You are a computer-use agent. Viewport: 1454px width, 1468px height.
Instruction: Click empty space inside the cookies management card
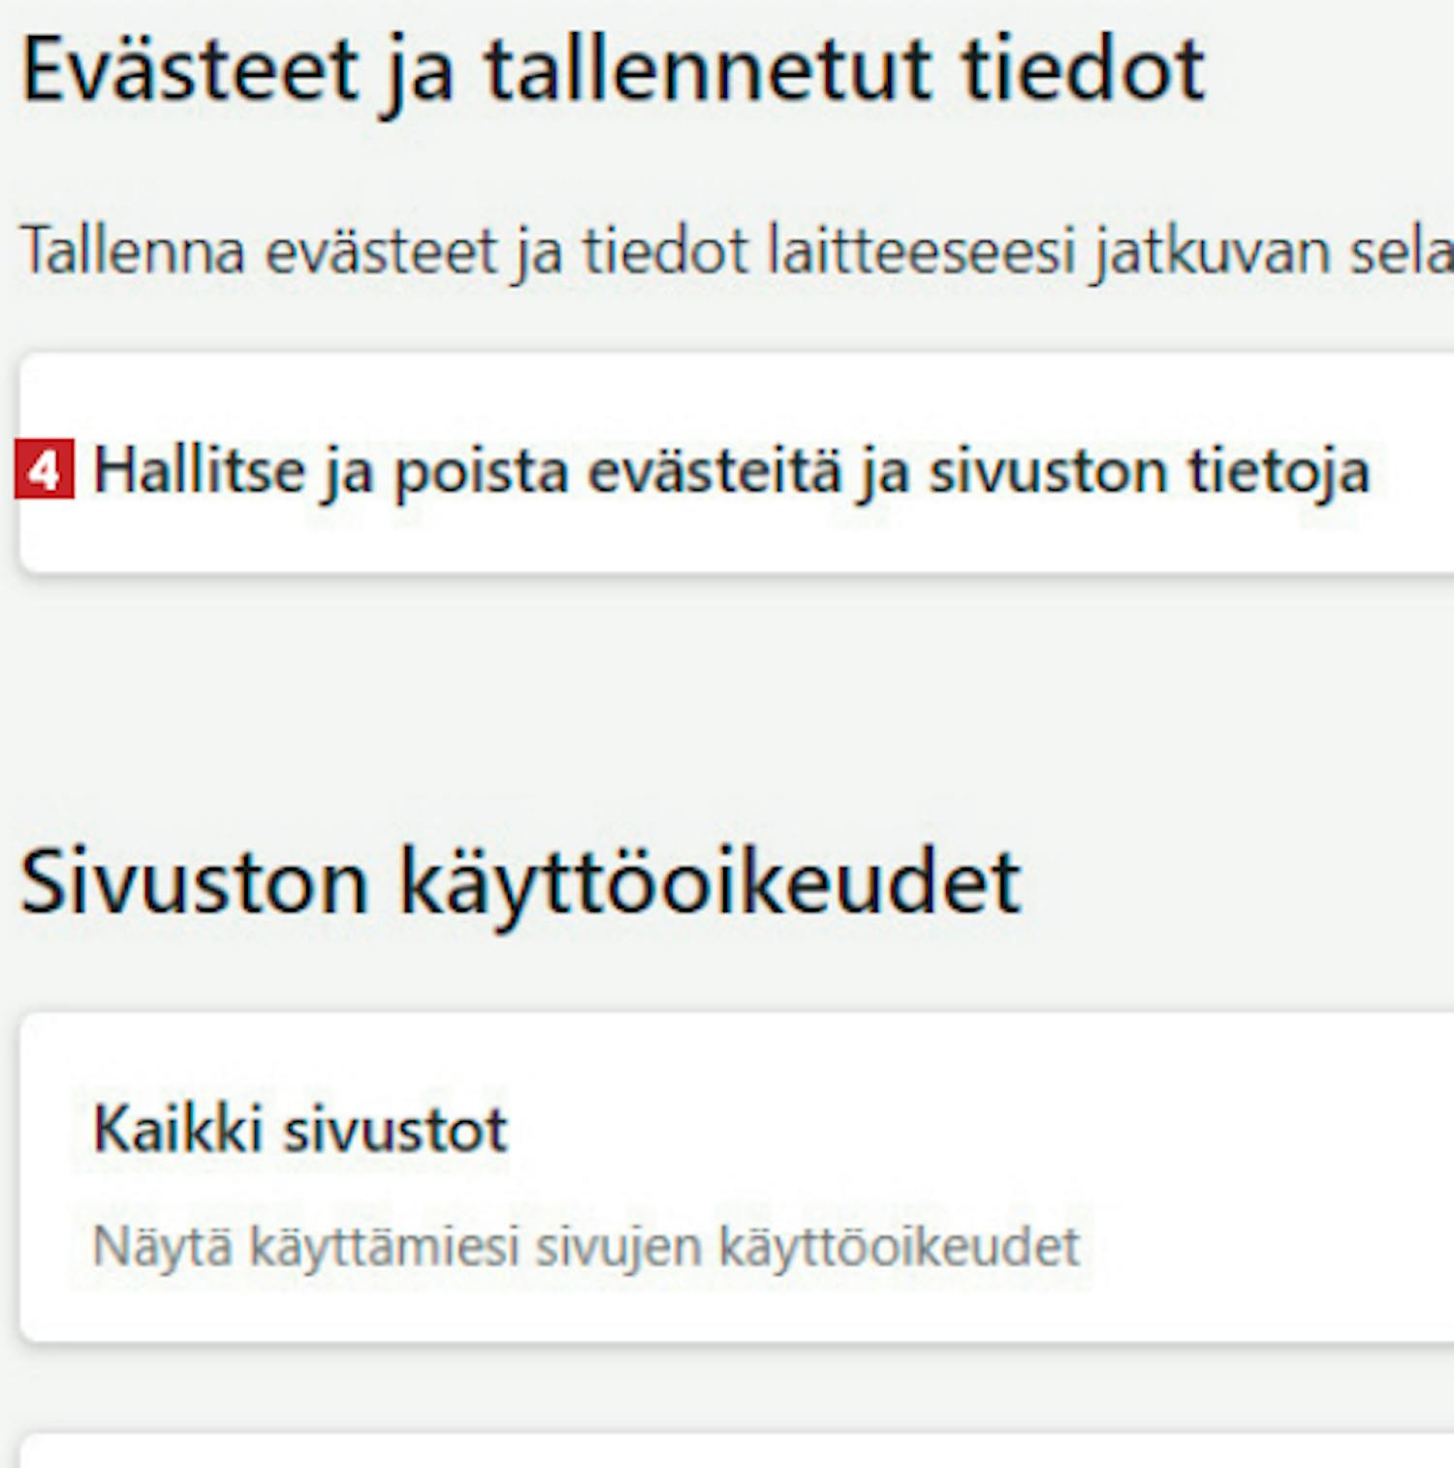[737, 398]
